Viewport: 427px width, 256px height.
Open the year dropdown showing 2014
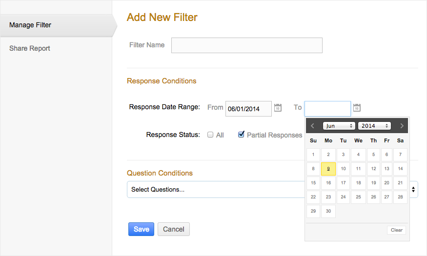click(x=374, y=126)
